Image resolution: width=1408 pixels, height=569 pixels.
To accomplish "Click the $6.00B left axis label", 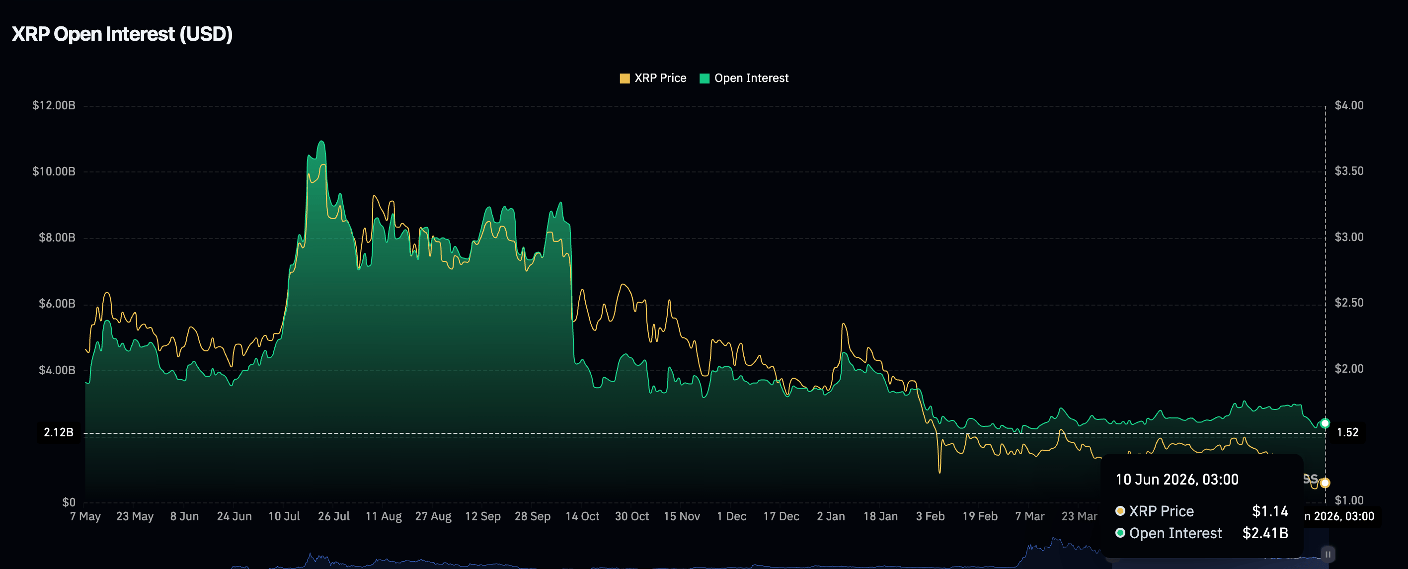I will [57, 303].
